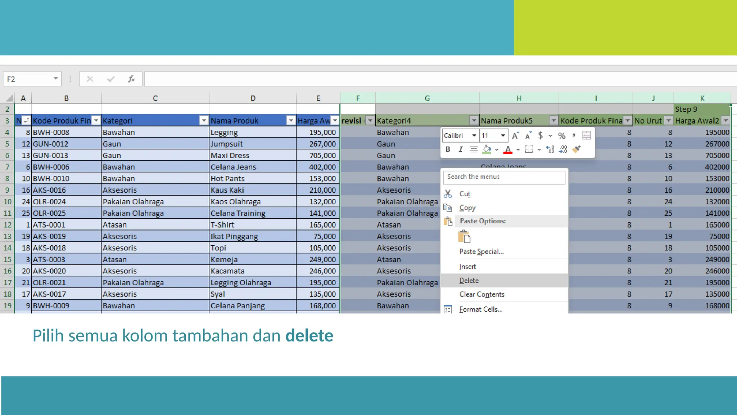The height and width of the screenshot is (415, 737).
Task: Click the Search the menus field
Action: pyautogui.click(x=504, y=177)
